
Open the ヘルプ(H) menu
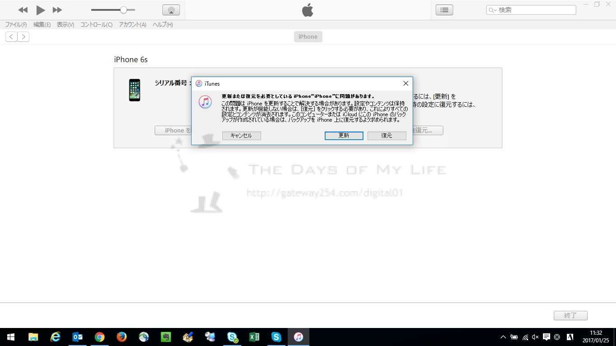pos(163,25)
